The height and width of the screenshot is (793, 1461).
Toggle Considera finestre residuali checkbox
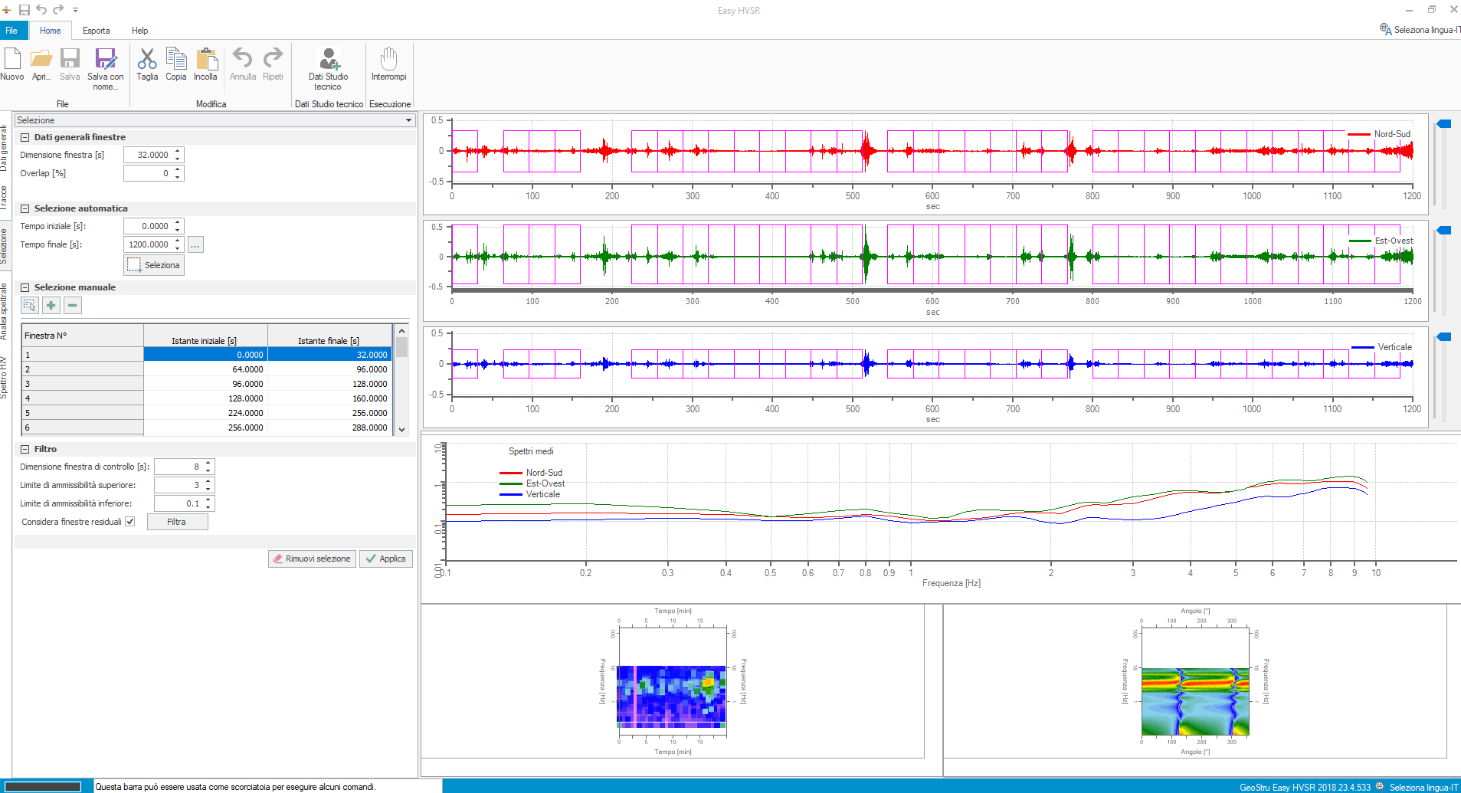click(130, 522)
